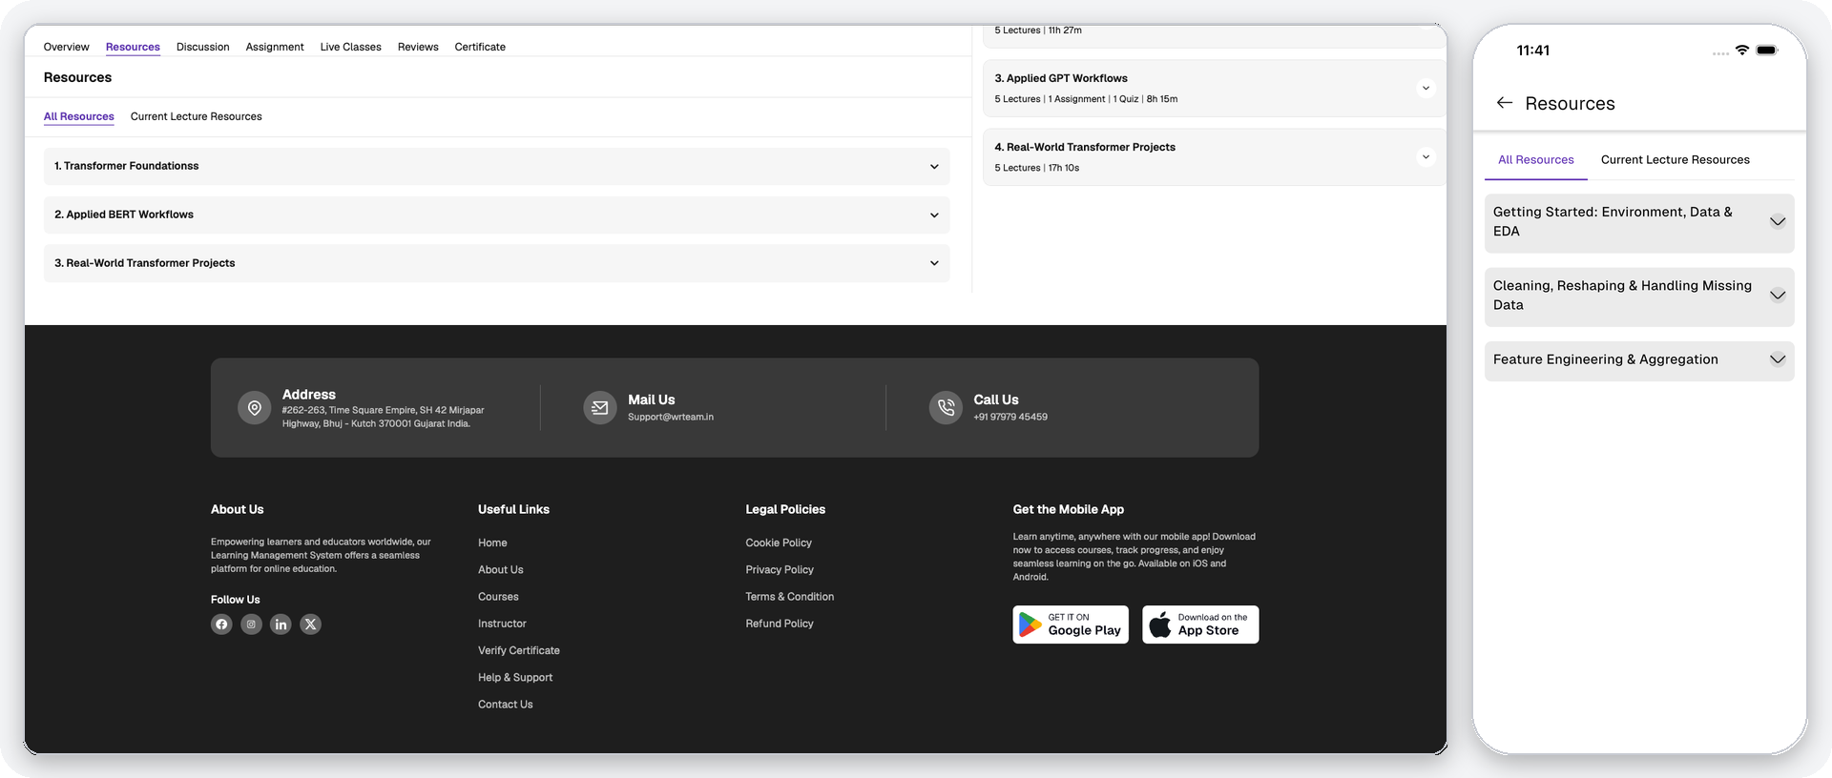Viewport: 1832px width, 778px height.
Task: Click the phone icon beside Call Us
Action: coord(946,408)
